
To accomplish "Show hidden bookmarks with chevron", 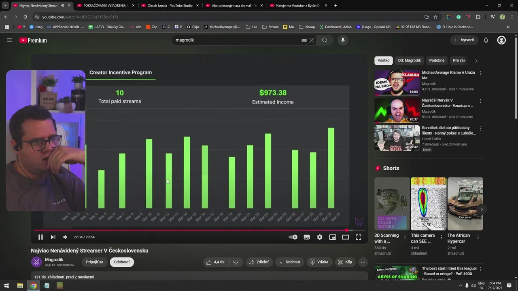I will click(x=508, y=27).
